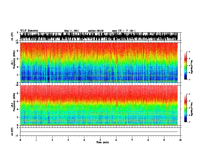Click the ch.1 frequency tick label "10"
203x157 pixels.
tap(17, 43)
